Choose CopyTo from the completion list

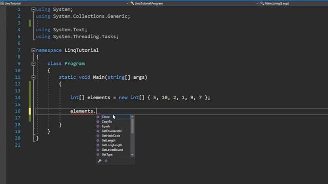(107, 122)
